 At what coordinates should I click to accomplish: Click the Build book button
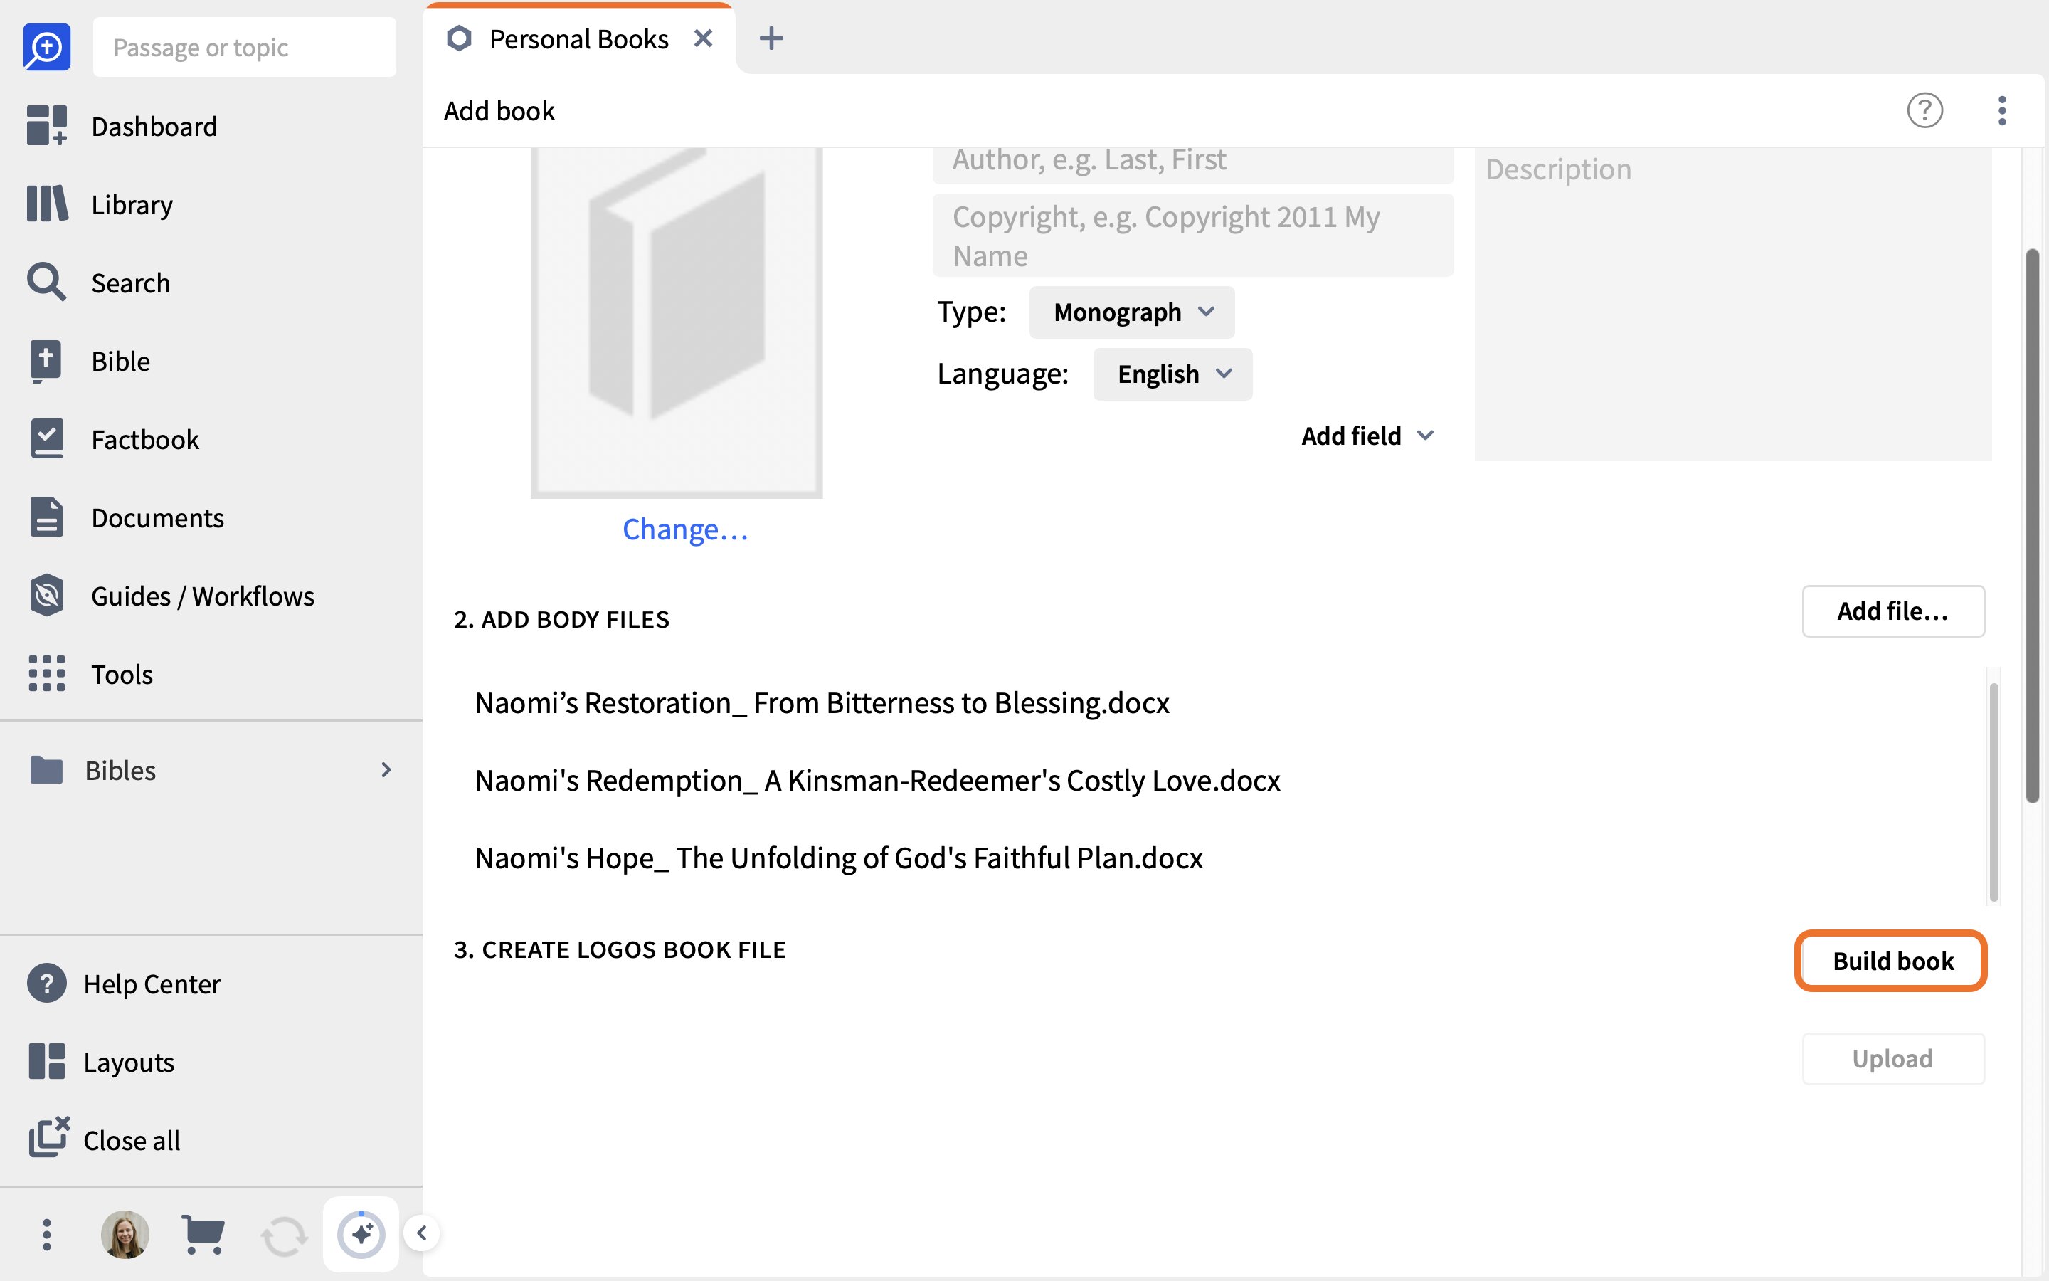(x=1893, y=961)
